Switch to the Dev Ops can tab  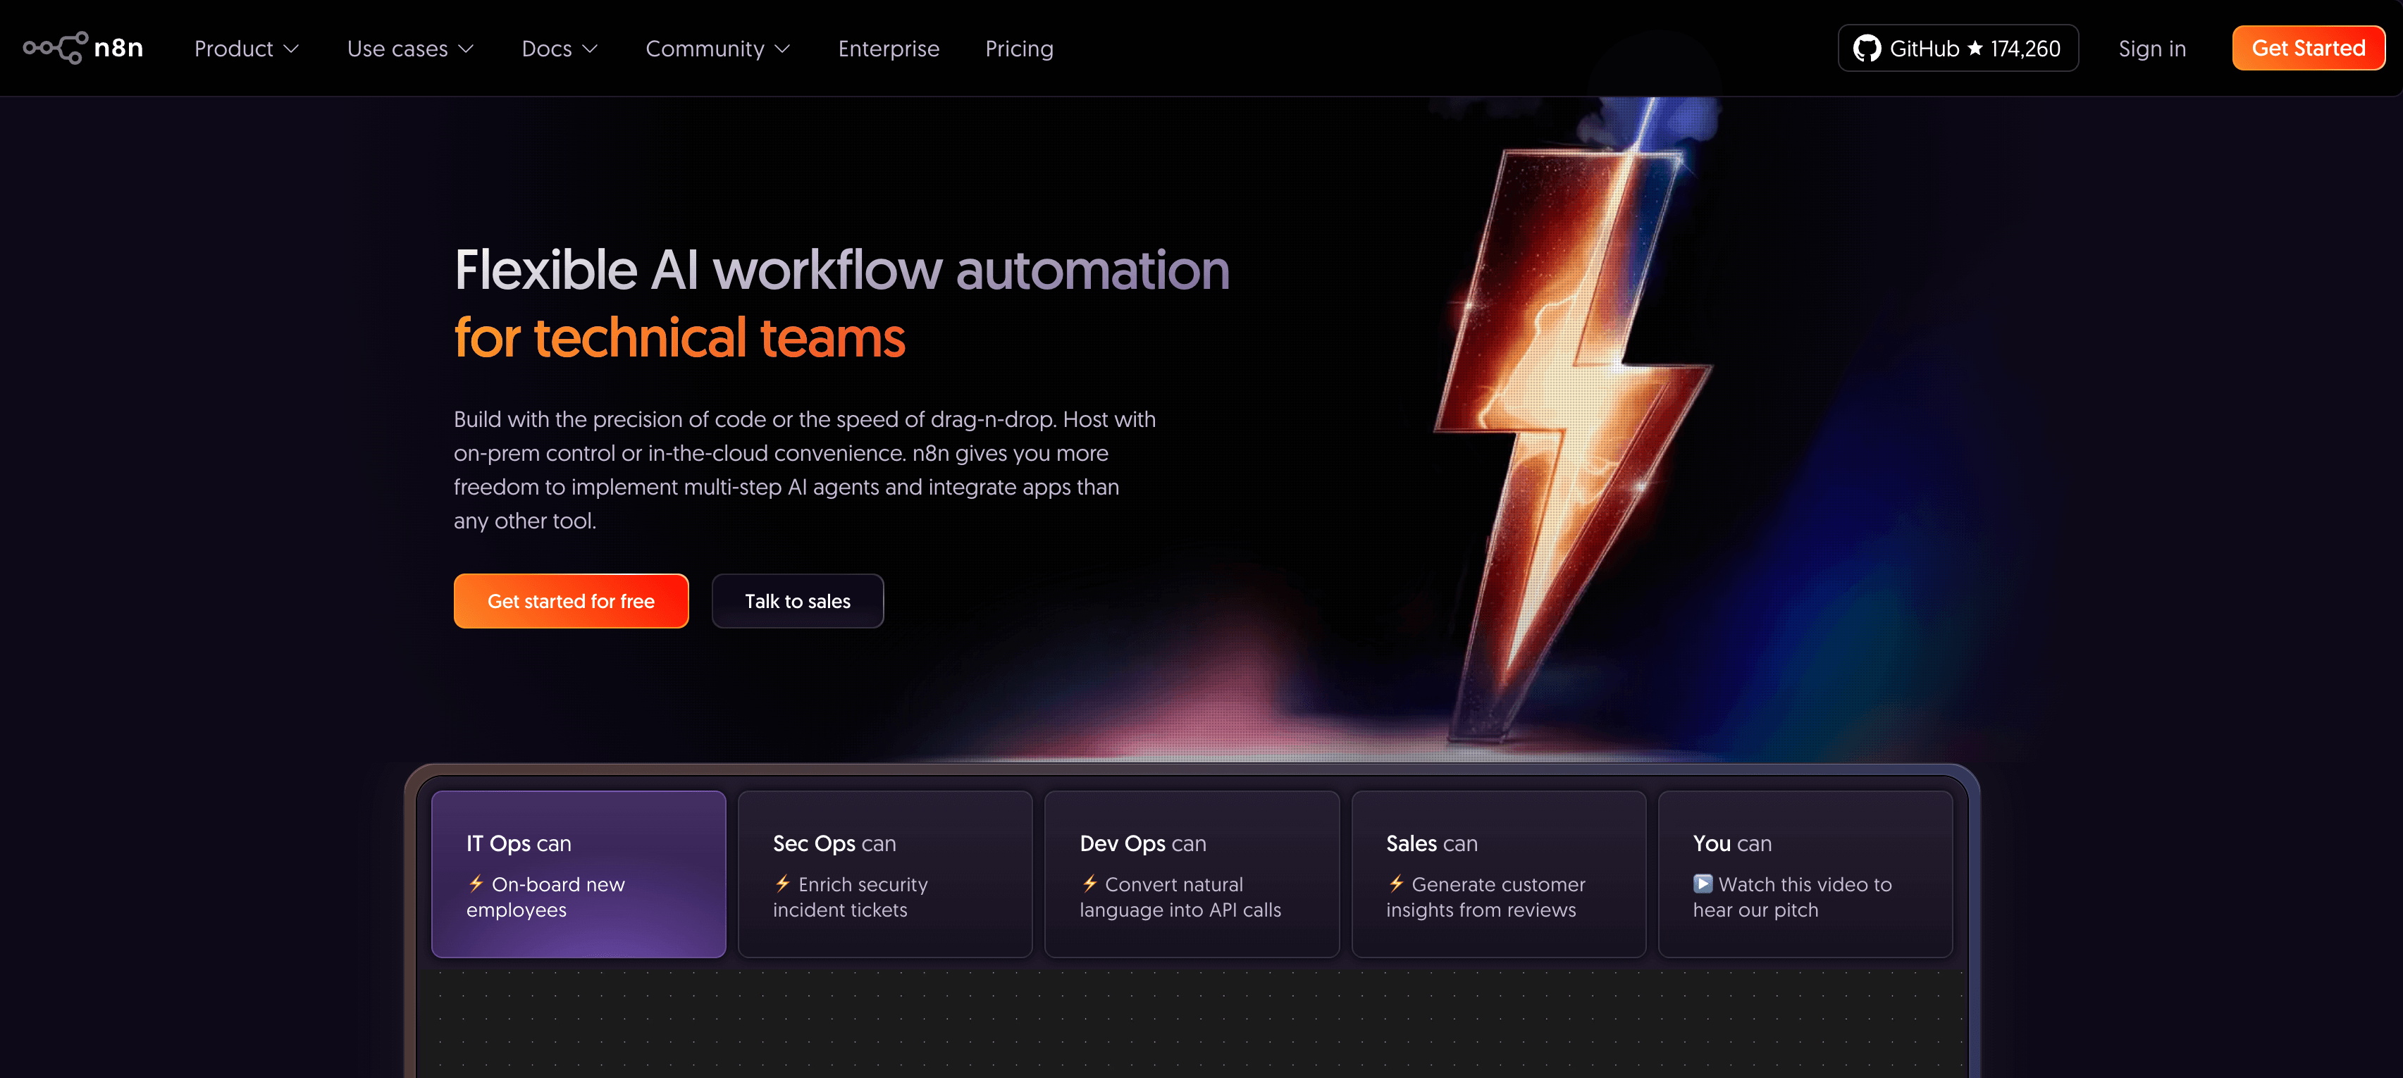(1191, 874)
